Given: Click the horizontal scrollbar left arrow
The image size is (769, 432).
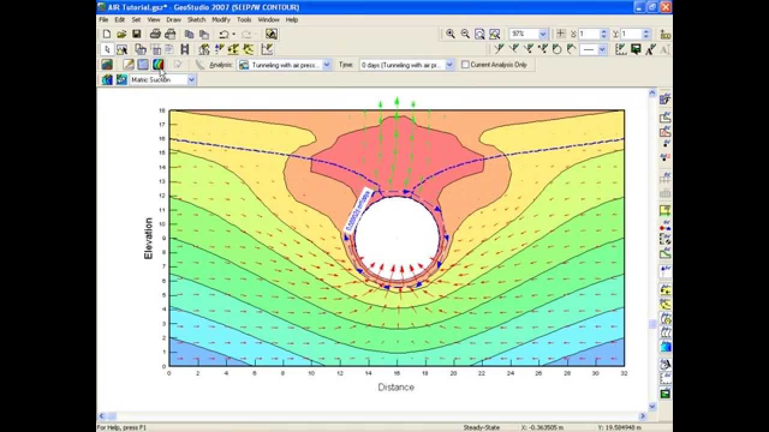Looking at the screenshot, I should 101,416.
